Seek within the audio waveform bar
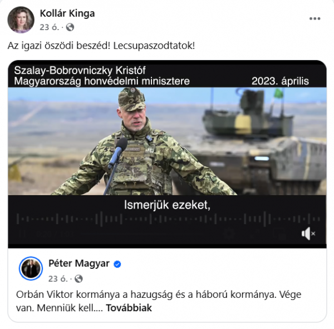Screen dimensions: 334x329 click(168, 219)
